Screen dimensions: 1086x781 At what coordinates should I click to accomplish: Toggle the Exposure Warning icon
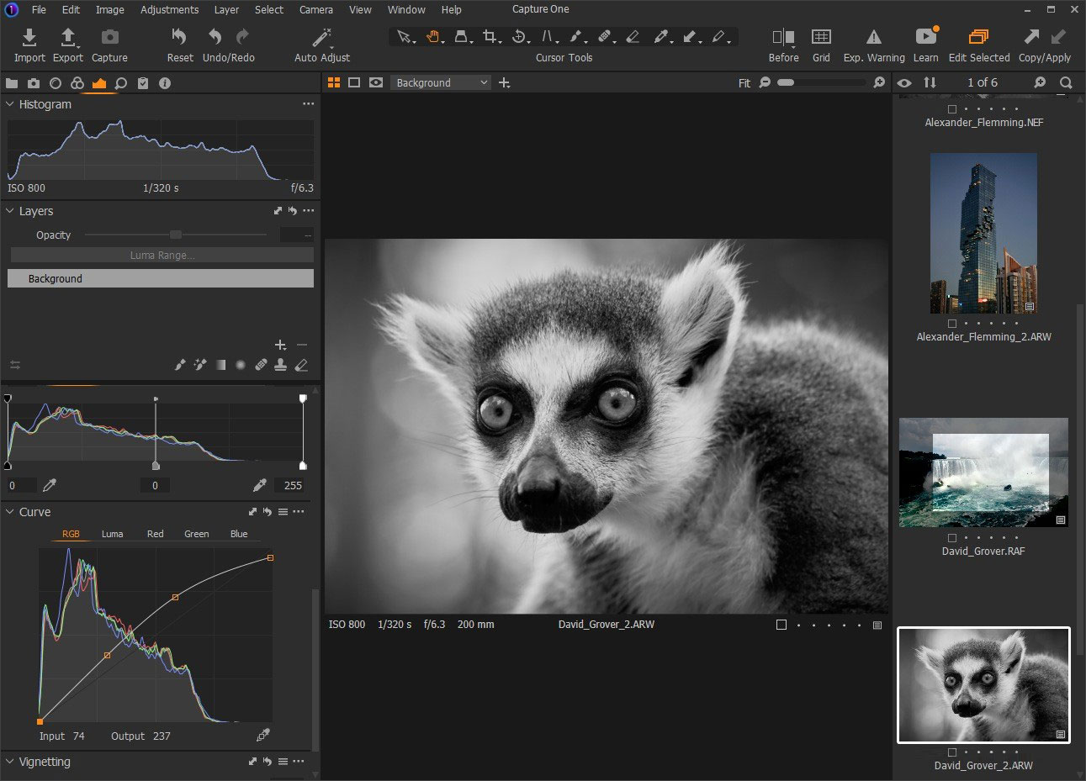[874, 38]
